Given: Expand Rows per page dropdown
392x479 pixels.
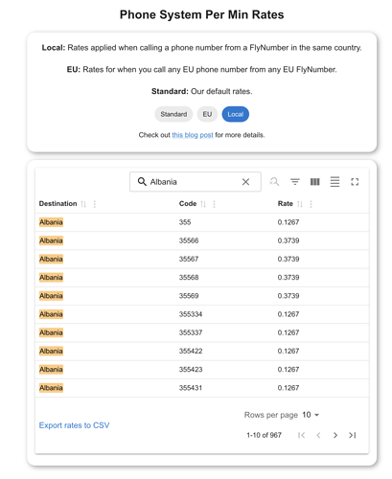Looking at the screenshot, I should 311,415.
